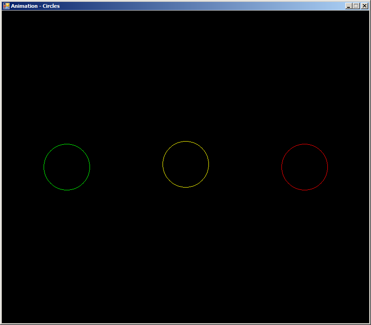Click the red circle outline
The height and width of the screenshot is (325, 371).
pyautogui.click(x=304, y=167)
